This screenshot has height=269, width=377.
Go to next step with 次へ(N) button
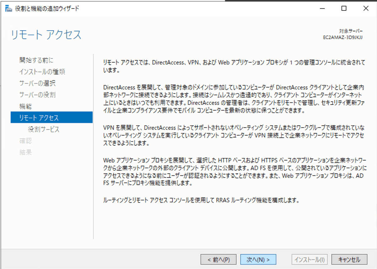click(x=258, y=260)
